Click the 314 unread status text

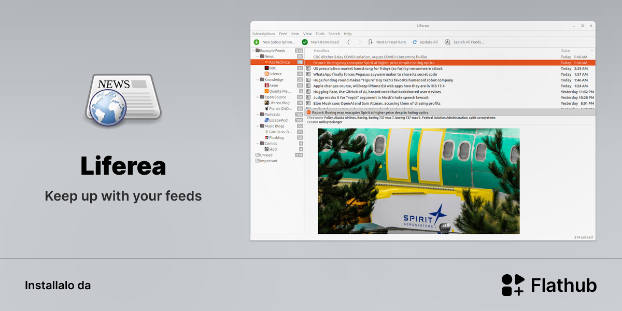[x=583, y=237]
